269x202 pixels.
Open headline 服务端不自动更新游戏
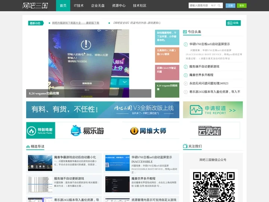pos(204,67)
